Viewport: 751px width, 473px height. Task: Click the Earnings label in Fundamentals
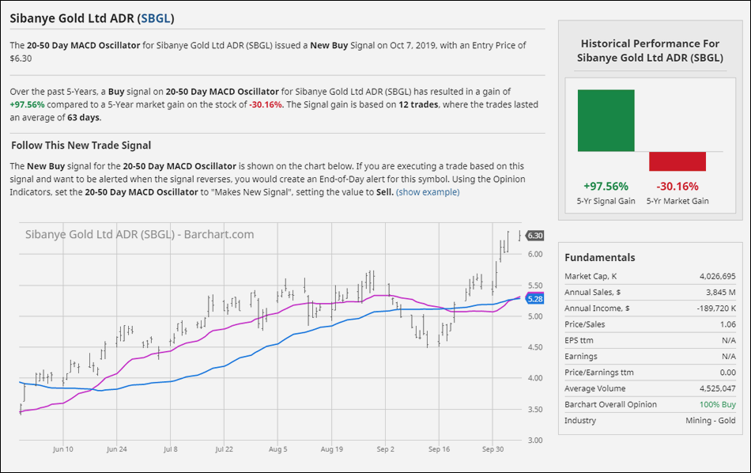click(x=580, y=357)
